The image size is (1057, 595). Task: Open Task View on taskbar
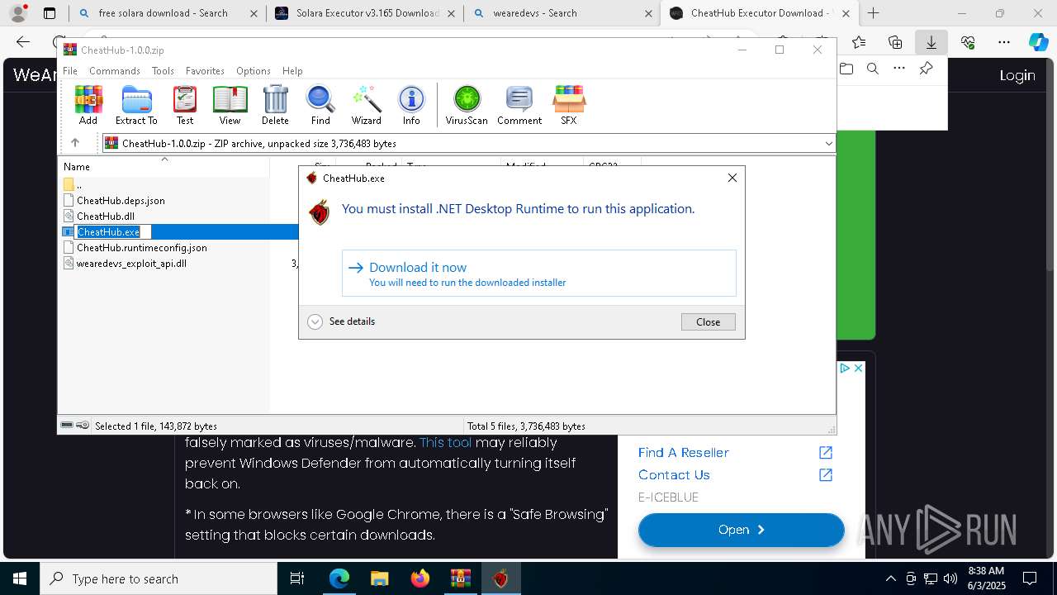[298, 578]
